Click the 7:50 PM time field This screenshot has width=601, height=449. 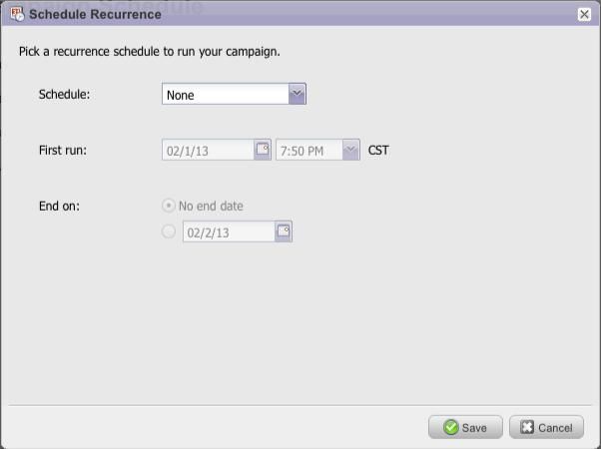(308, 151)
